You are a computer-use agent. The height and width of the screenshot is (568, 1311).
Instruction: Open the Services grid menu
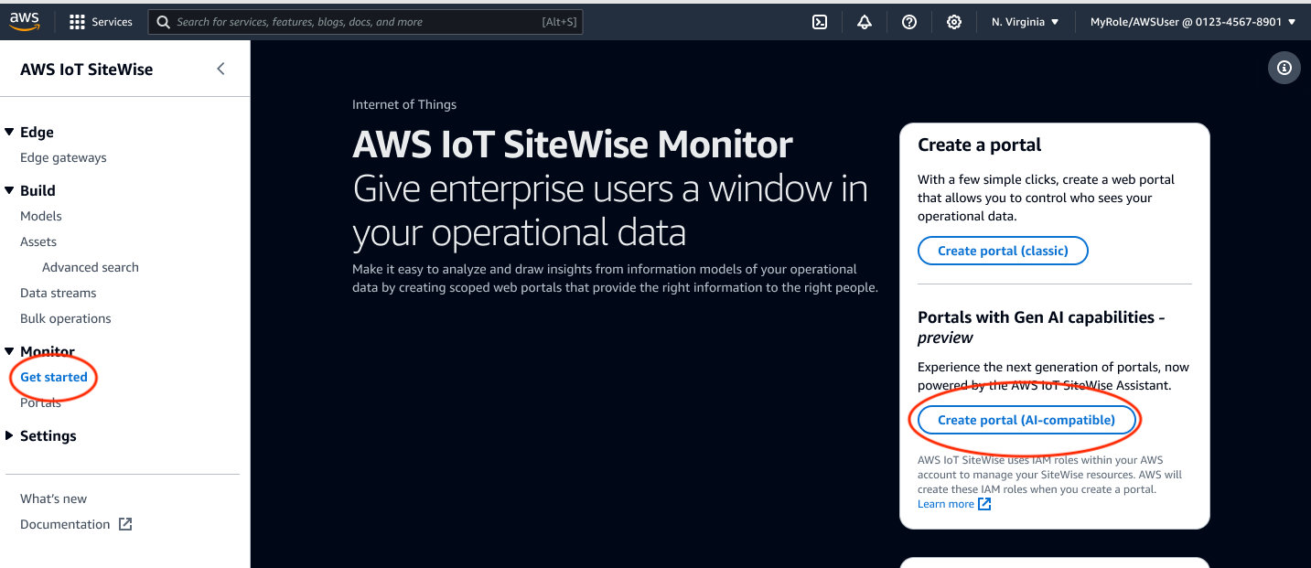[x=101, y=22]
